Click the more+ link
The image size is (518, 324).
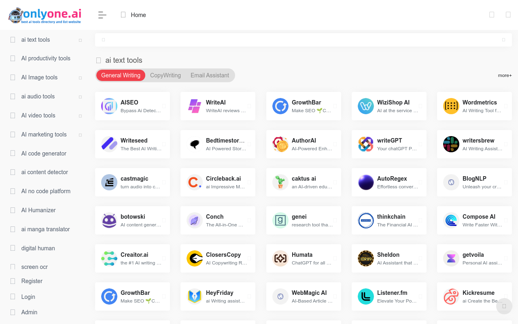(505, 75)
